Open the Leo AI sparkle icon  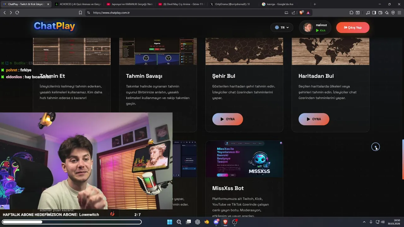387,13
